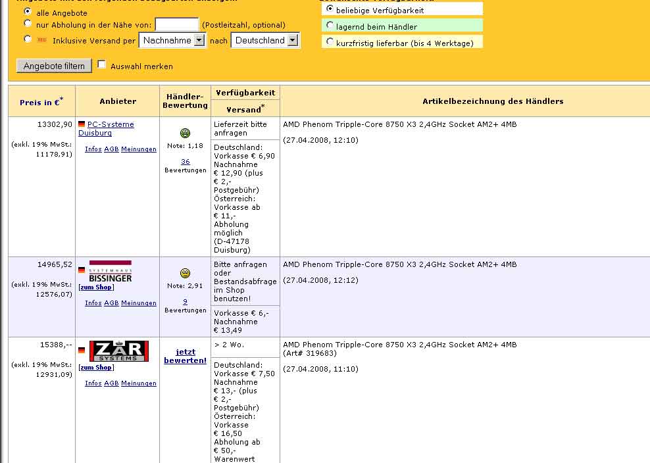Click the red 'neu' badge icon
Screen dimensions: 650x463
click(x=42, y=40)
